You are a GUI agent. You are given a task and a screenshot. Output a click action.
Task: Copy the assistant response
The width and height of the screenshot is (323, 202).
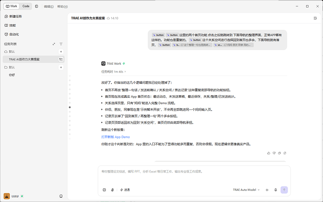pos(279,153)
